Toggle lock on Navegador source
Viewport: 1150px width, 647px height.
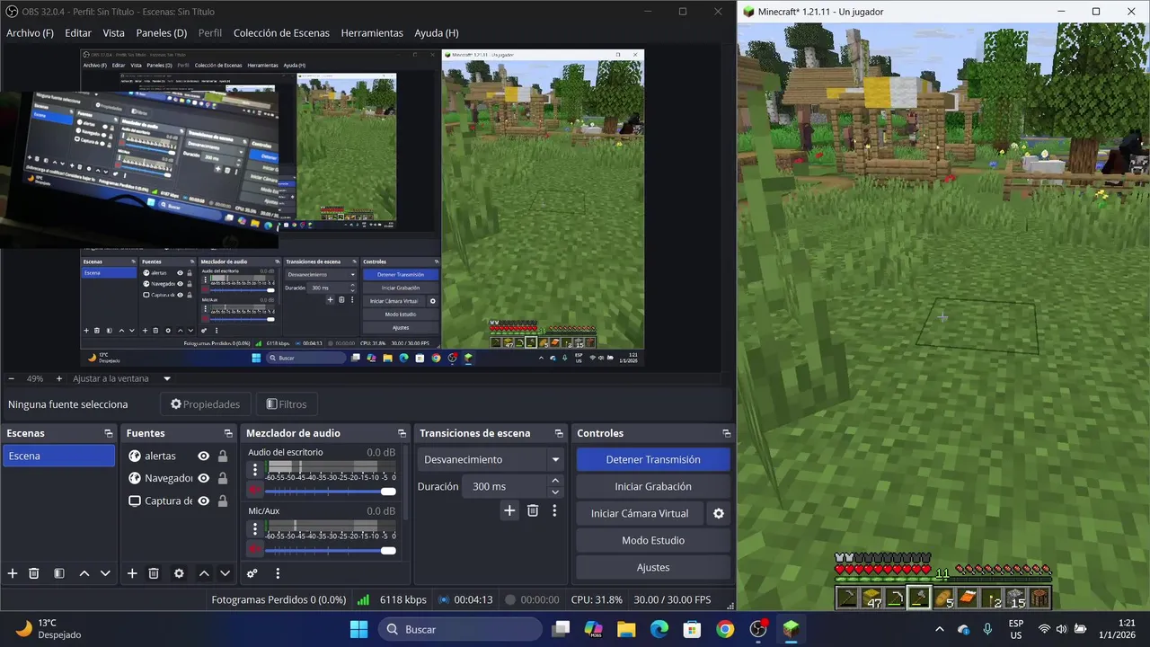(223, 478)
